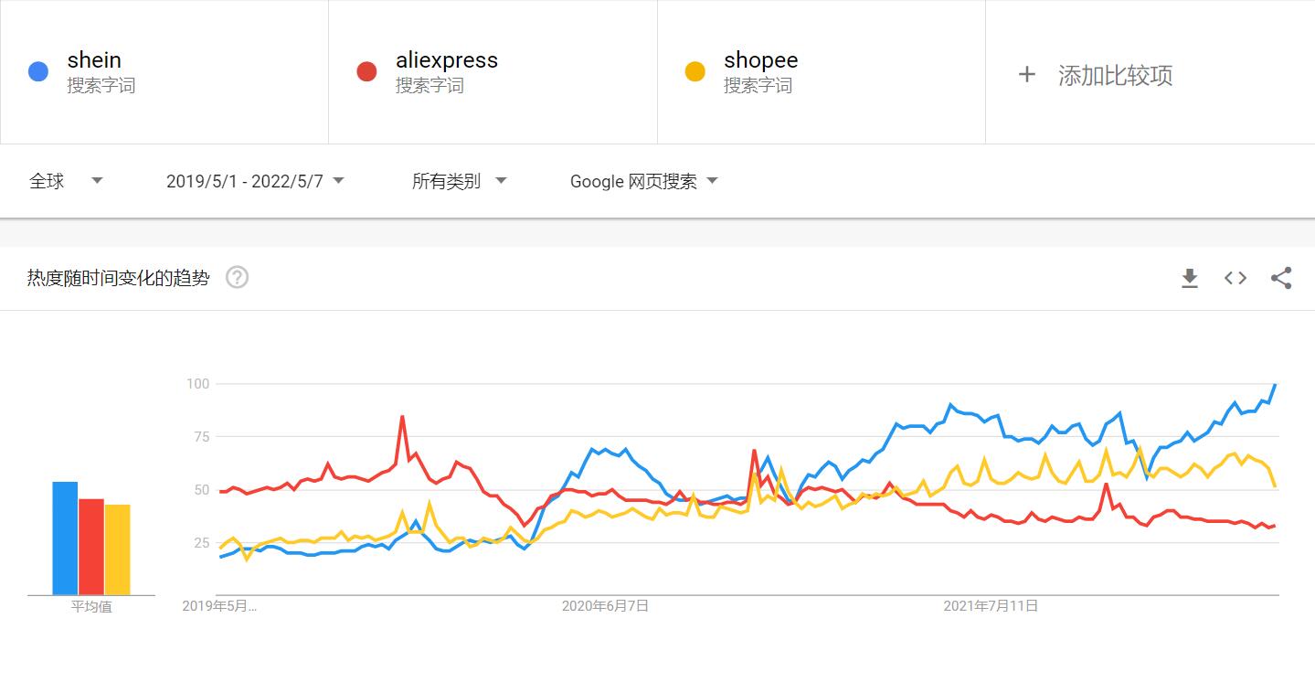This screenshot has height=693, width=1315.
Task: Click the blue shein color dot
Action: pos(38,71)
